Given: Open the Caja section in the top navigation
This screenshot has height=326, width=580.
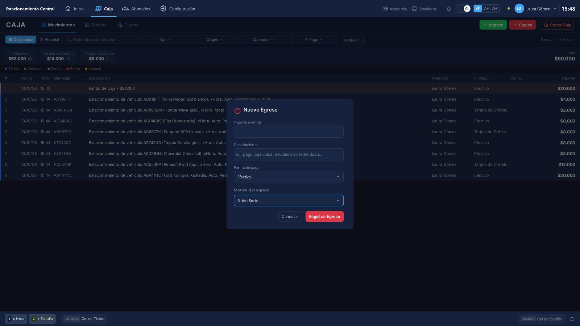Looking at the screenshot, I should [x=104, y=9].
